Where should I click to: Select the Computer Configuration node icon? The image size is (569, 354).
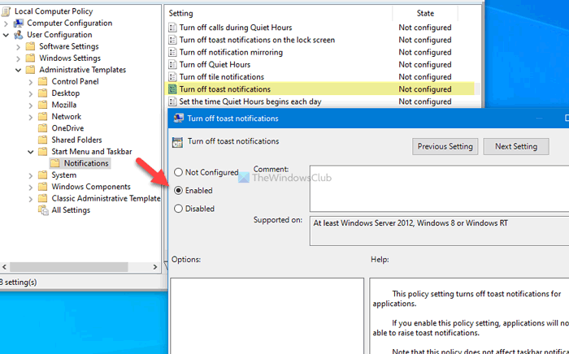pyautogui.click(x=18, y=24)
